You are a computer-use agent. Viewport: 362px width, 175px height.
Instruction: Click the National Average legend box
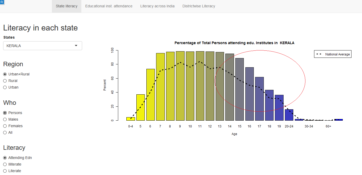(333, 54)
